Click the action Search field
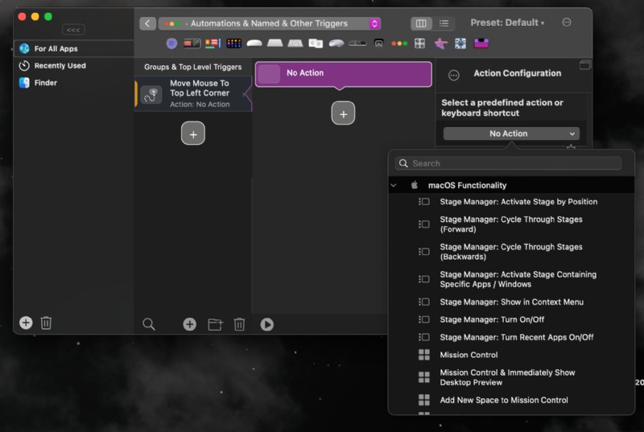 [x=508, y=163]
